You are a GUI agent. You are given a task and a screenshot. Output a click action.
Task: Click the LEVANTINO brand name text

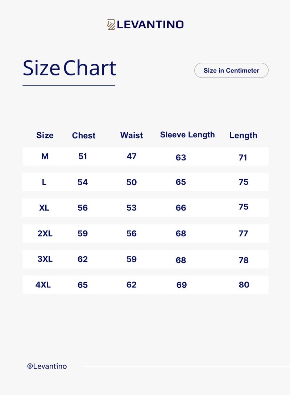pyautogui.click(x=150, y=25)
